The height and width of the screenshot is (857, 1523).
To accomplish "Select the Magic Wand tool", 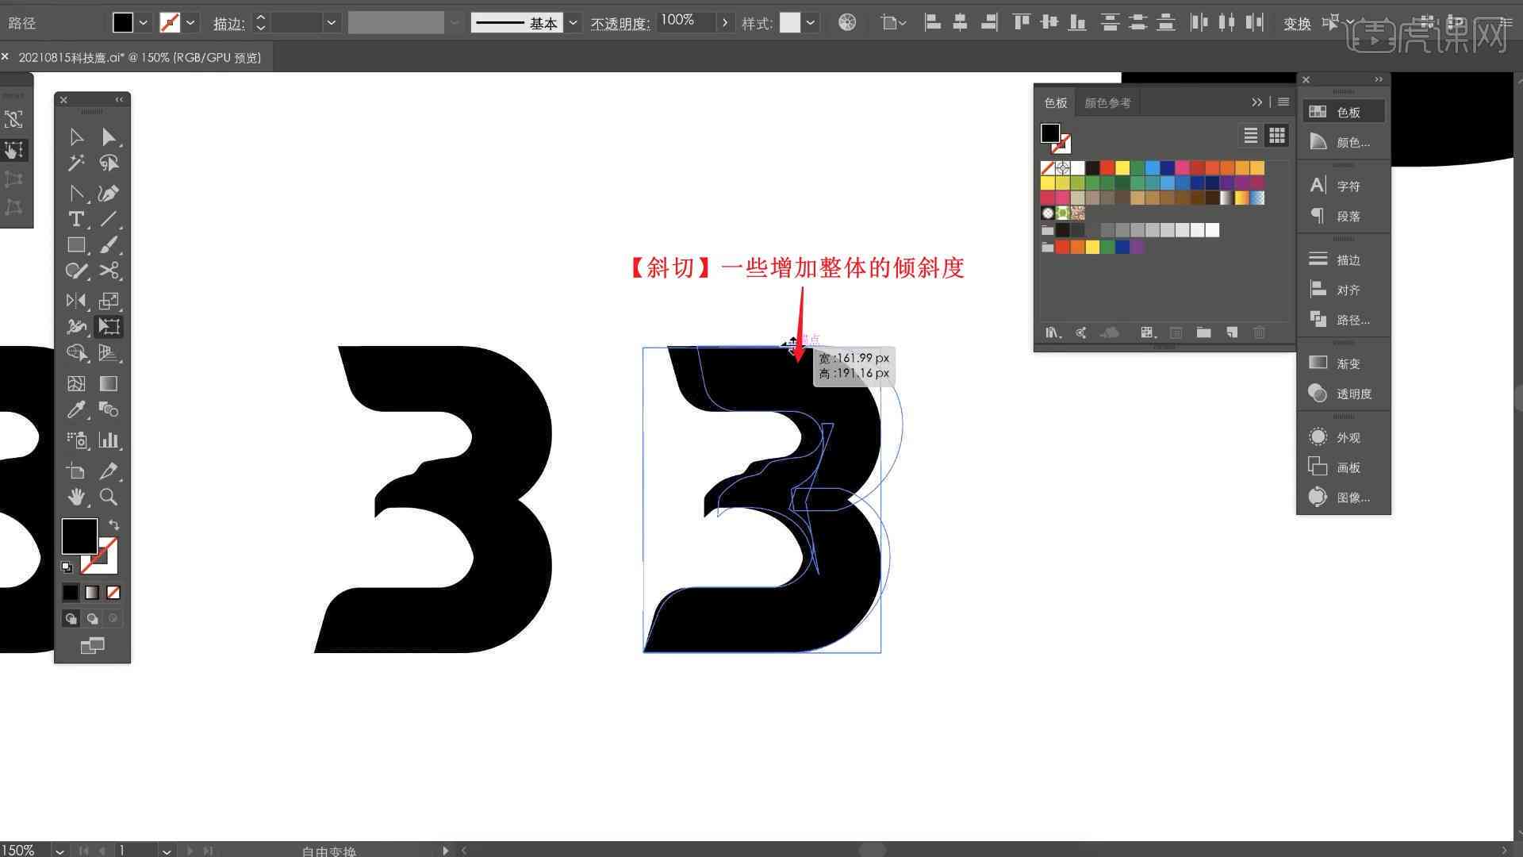I will pos(76,163).
